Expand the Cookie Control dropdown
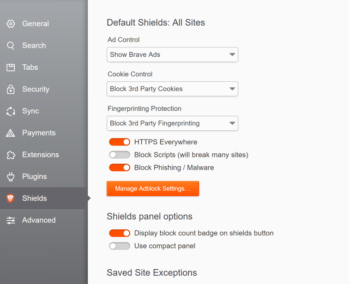Viewport: 349px width, 284px height. (172, 89)
